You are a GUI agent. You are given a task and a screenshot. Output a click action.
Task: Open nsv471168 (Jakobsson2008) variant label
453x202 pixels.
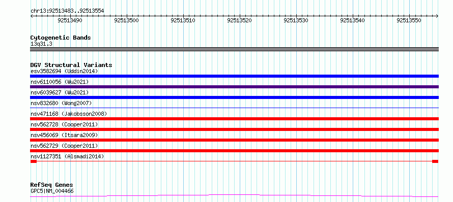click(69, 114)
